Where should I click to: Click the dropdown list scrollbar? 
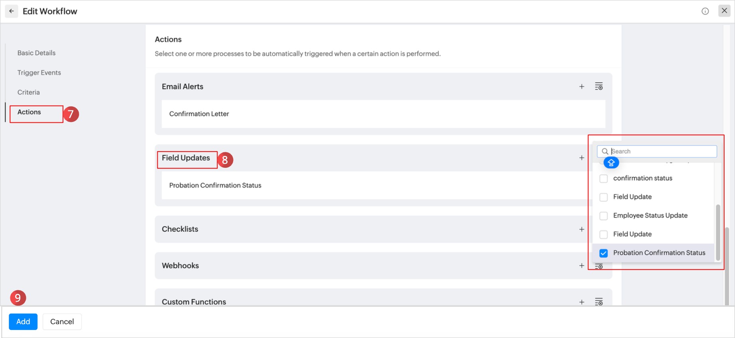(x=718, y=232)
